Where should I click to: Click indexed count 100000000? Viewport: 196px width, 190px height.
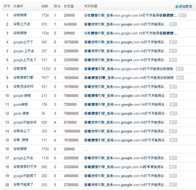pos(72,131)
